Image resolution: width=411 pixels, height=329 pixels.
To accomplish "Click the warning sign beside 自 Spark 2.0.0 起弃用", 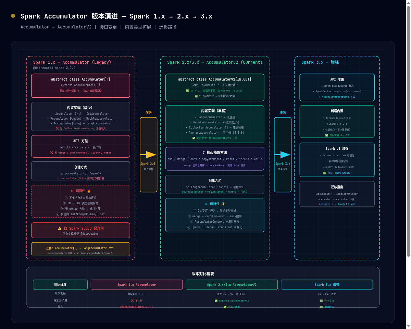I will pyautogui.click(x=60, y=228).
